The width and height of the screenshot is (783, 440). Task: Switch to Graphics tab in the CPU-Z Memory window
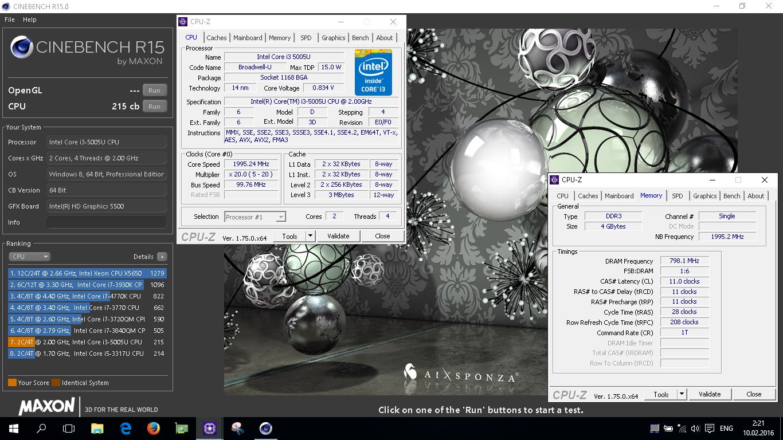[705, 196]
